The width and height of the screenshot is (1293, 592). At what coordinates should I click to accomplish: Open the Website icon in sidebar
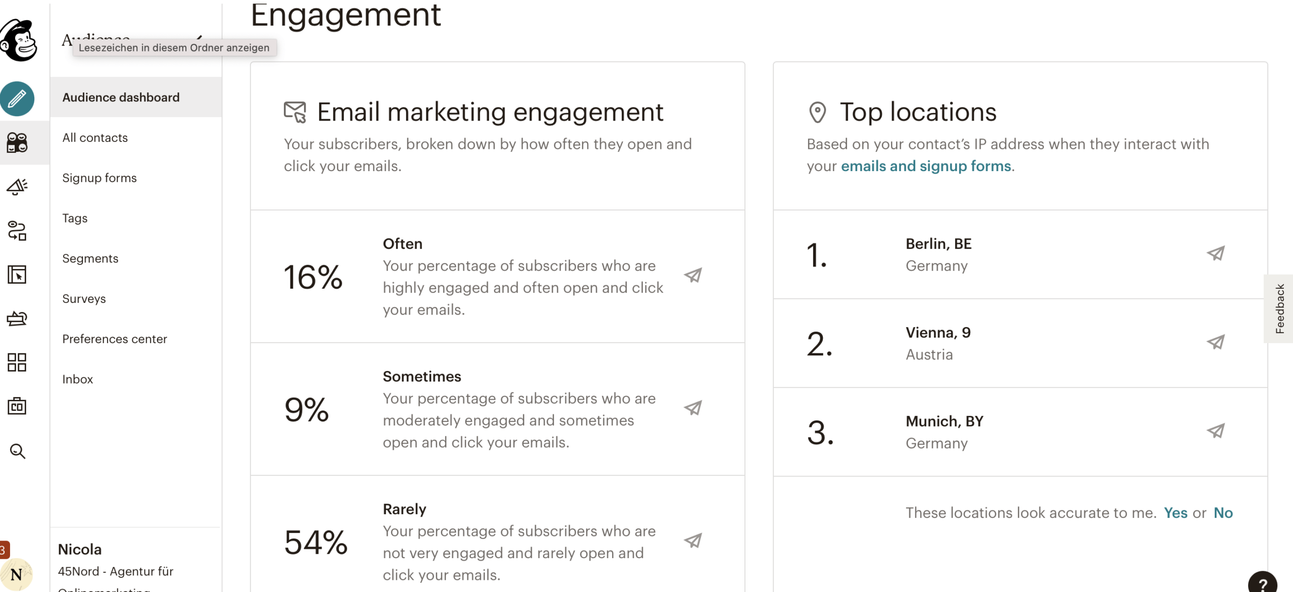pyautogui.click(x=17, y=275)
